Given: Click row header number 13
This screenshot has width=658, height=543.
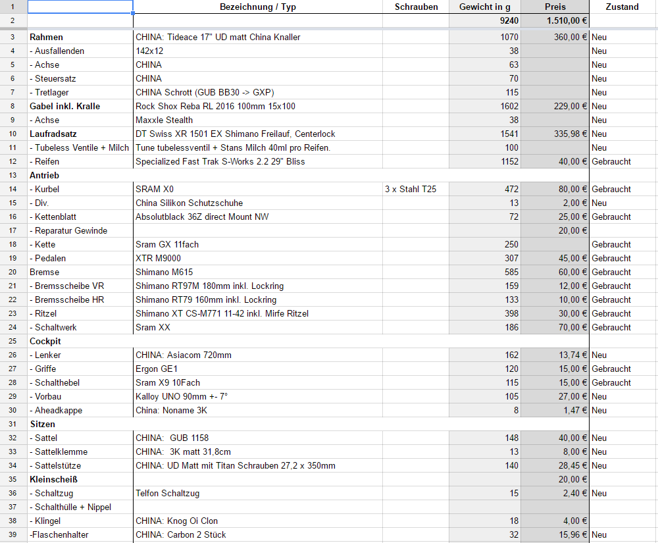Looking at the screenshot, I should [13, 175].
